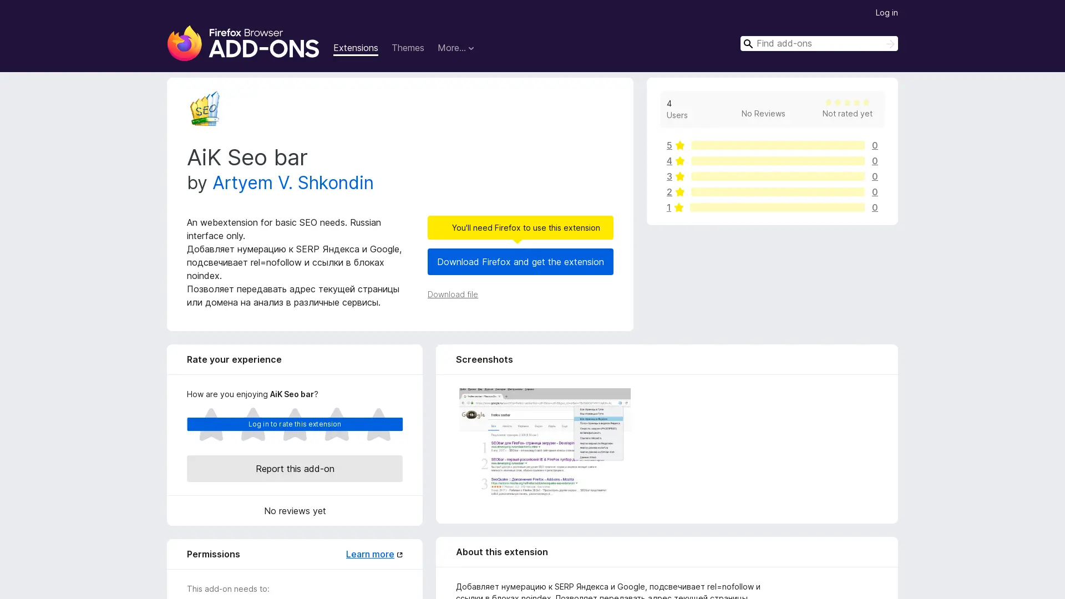The image size is (1065, 599).
Task: Expand the More… dropdown menu
Action: pyautogui.click(x=455, y=48)
